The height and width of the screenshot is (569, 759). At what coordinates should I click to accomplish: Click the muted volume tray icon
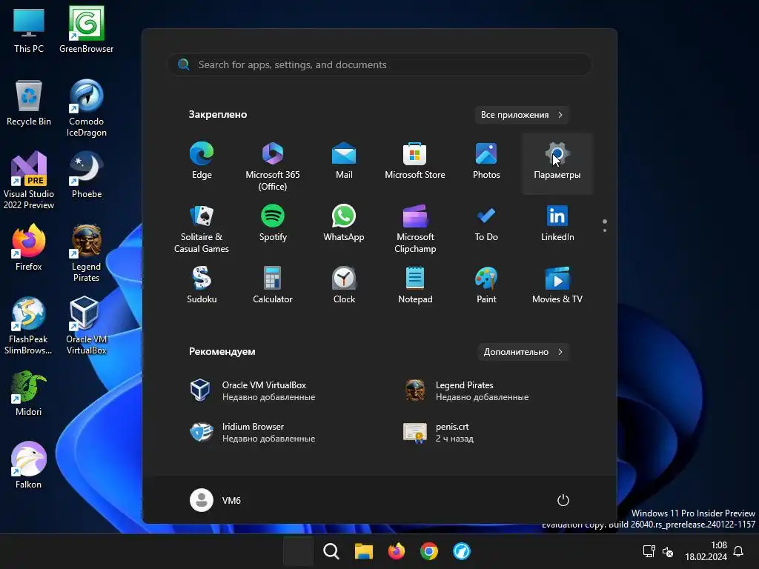pyautogui.click(x=668, y=551)
